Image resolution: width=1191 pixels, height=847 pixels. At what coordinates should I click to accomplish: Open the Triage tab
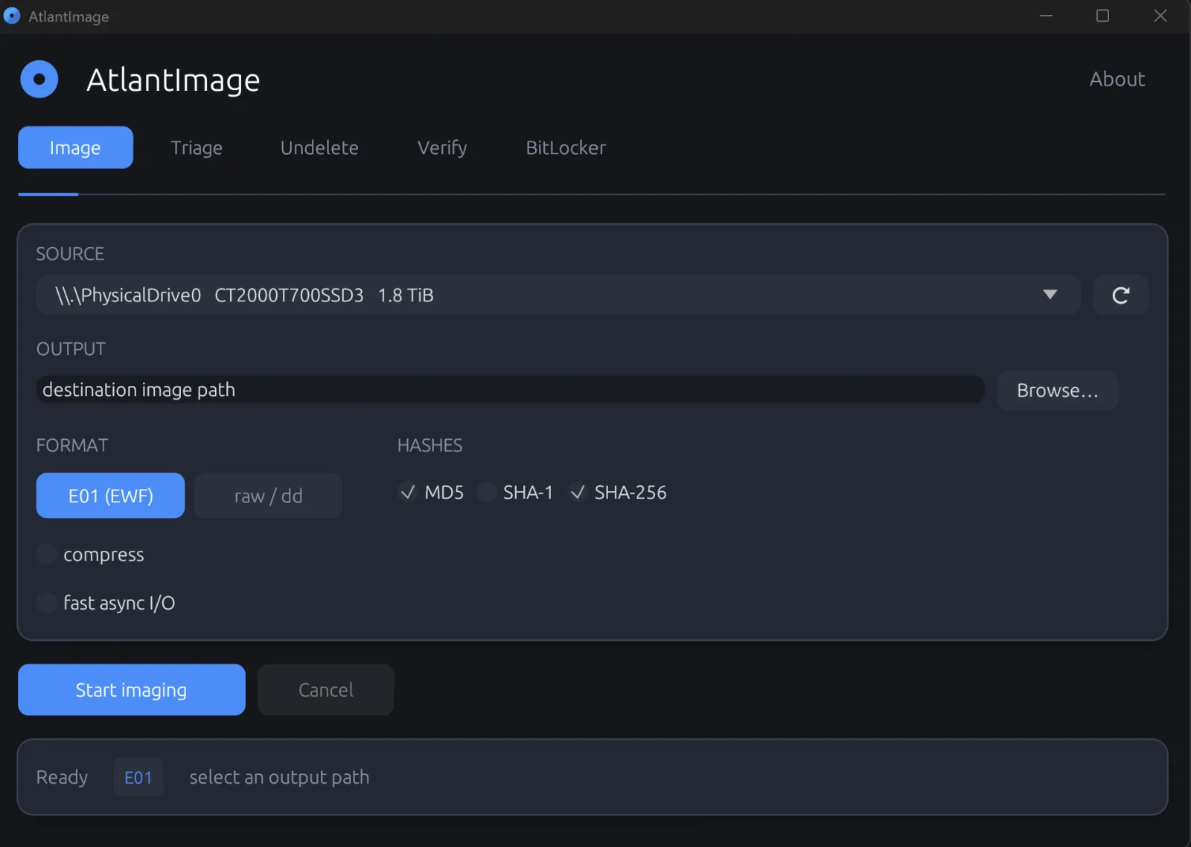(197, 147)
